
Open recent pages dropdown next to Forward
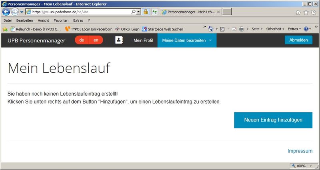pos(22,12)
